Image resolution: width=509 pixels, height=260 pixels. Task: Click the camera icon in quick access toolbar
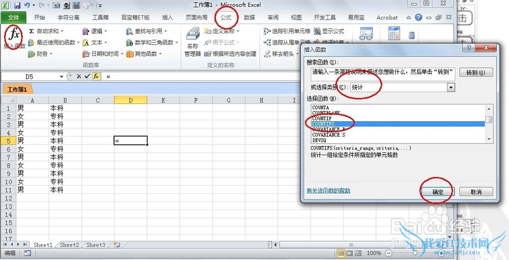[56, 5]
